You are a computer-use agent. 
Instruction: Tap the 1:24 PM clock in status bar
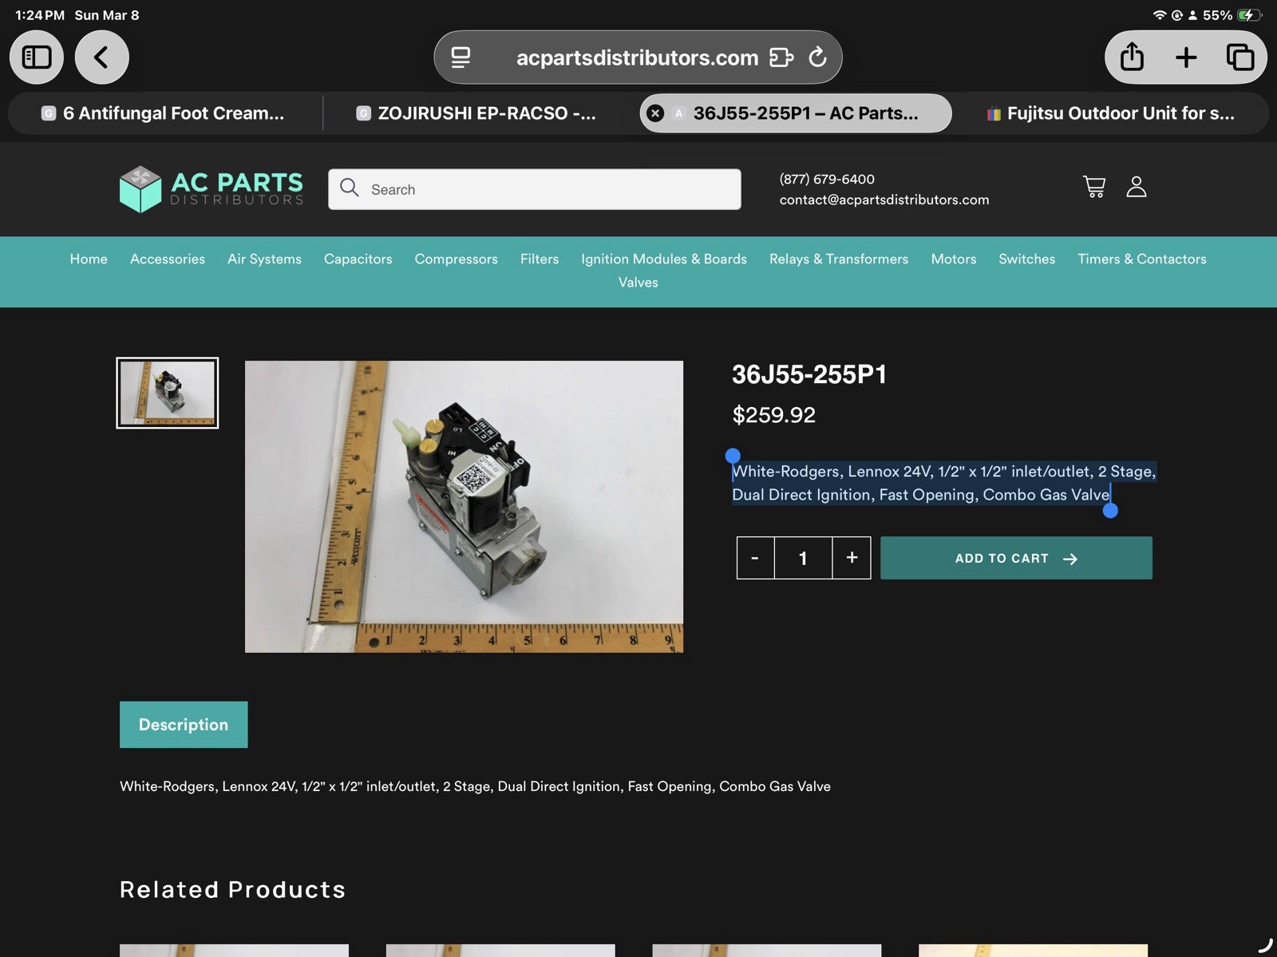click(40, 15)
